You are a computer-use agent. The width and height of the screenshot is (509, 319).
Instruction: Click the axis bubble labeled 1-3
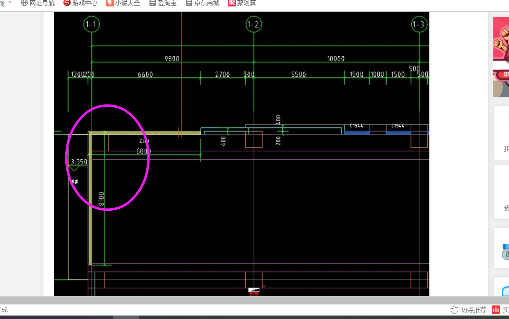click(419, 24)
